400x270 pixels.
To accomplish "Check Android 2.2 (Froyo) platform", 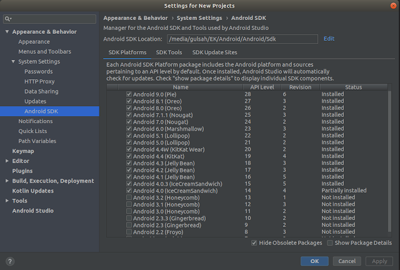I will pyautogui.click(x=129, y=232).
